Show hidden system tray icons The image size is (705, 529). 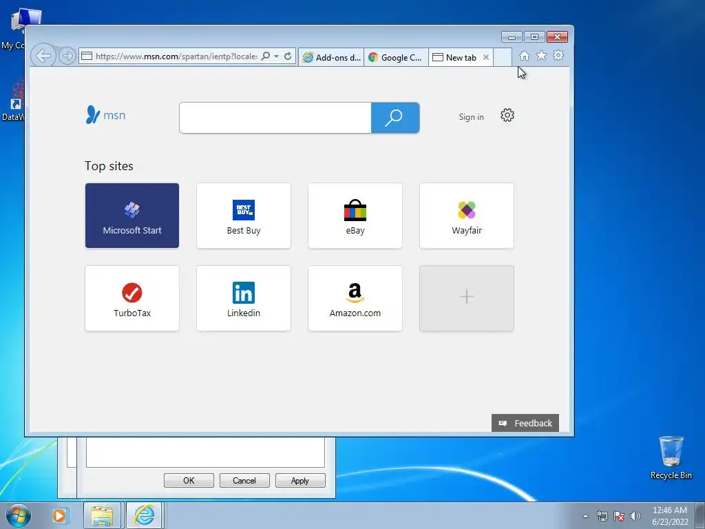pyautogui.click(x=585, y=516)
